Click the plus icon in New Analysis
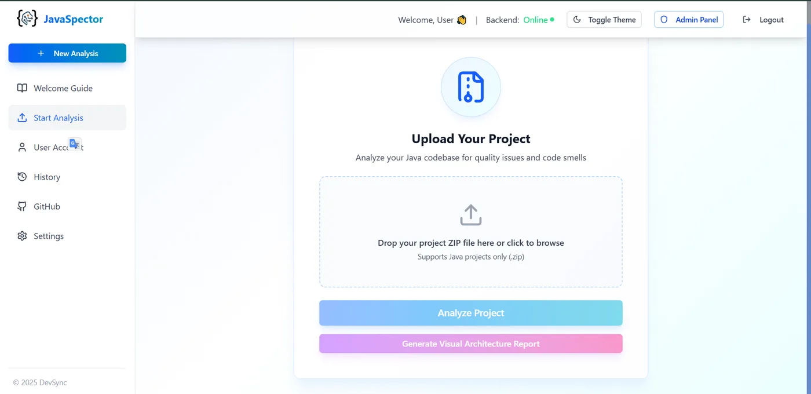Viewport: 811px width, 394px height. coord(41,53)
